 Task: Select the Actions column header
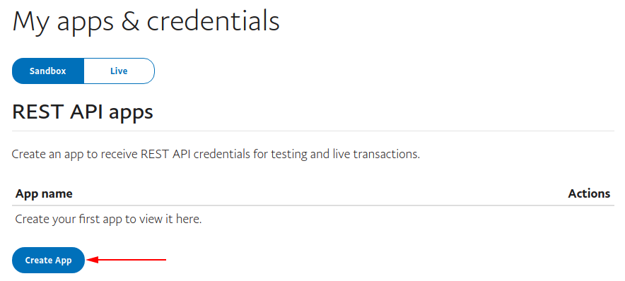(x=589, y=194)
